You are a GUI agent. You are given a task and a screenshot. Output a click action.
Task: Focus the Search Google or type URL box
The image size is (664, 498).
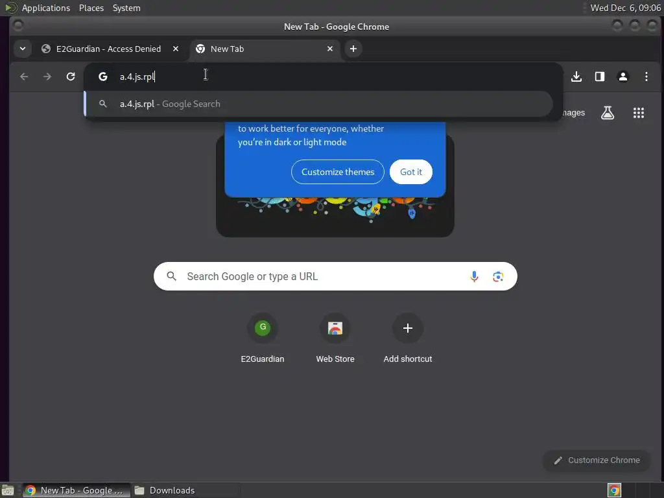[335, 276]
